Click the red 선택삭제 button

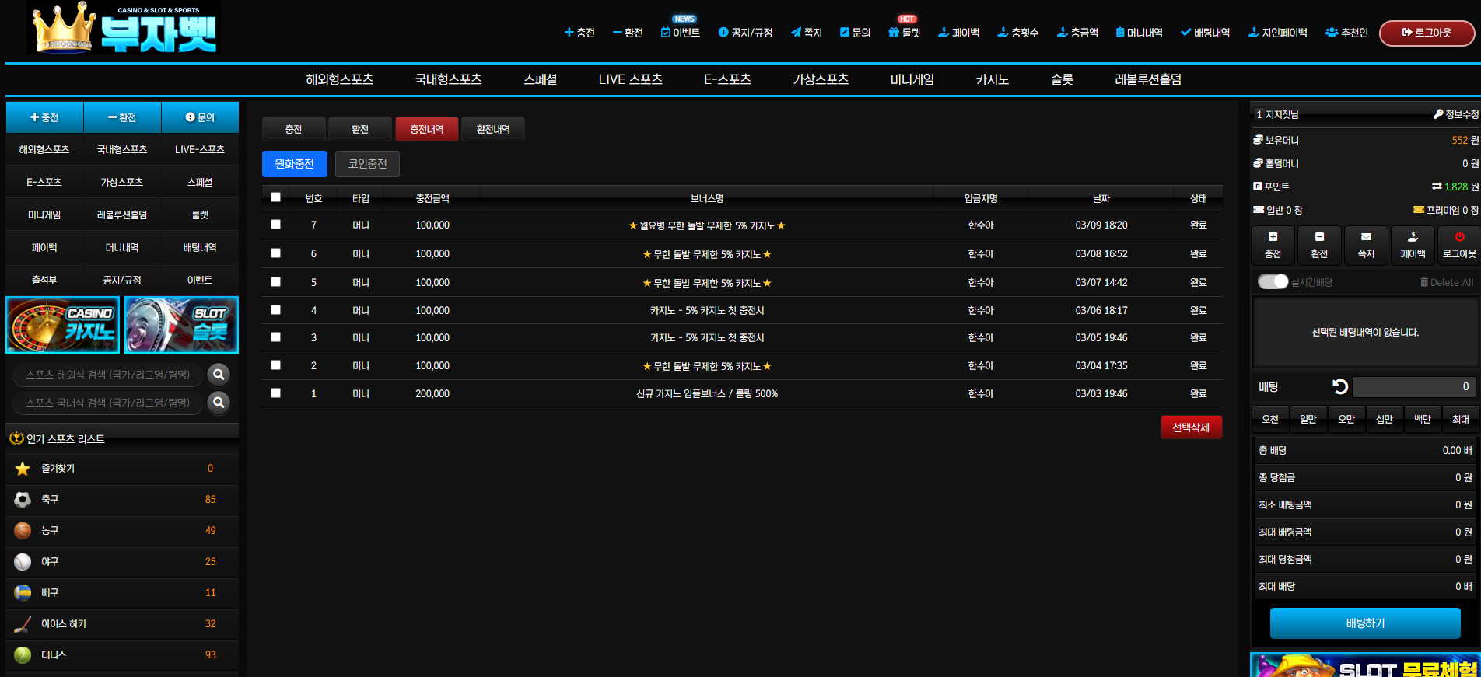coord(1191,427)
